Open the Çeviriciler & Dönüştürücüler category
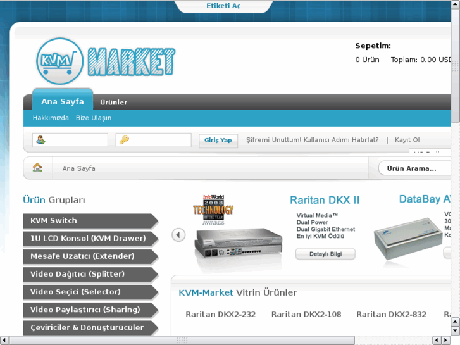Screen dimensions: 460x345 click(x=90, y=328)
